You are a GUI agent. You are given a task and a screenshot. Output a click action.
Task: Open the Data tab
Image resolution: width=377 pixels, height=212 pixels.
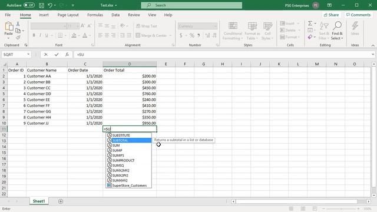[x=115, y=15]
